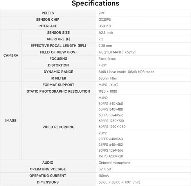This screenshot has width=191, height=186.
Task: Select the PIXELS row label
Action: [x=48, y=13]
